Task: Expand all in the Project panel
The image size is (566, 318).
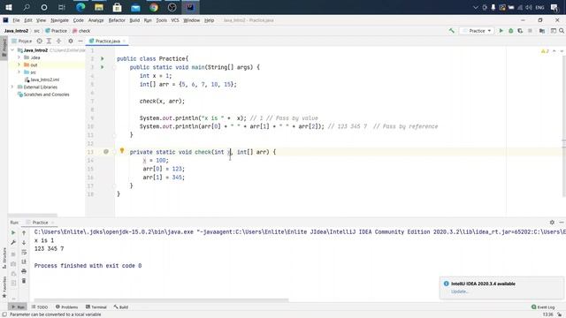Action: 50,42
